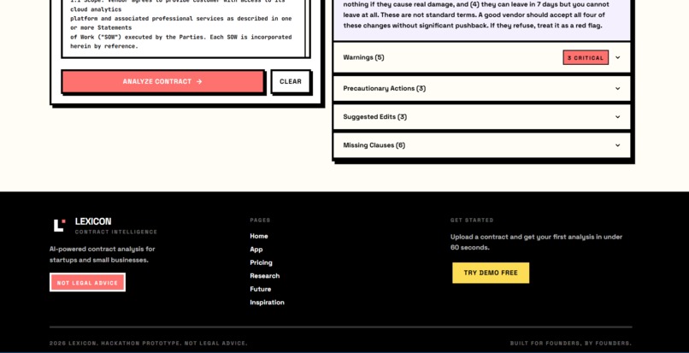Viewport: 689px width, 353px height.
Task: Click inside the contract text input area
Action: 183,28
